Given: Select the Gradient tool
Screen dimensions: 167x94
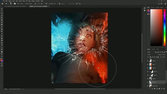Looking at the screenshot, I should (2, 36).
